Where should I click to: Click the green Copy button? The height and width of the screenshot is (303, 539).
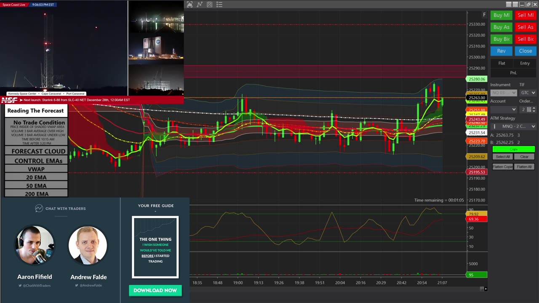click(513, 149)
